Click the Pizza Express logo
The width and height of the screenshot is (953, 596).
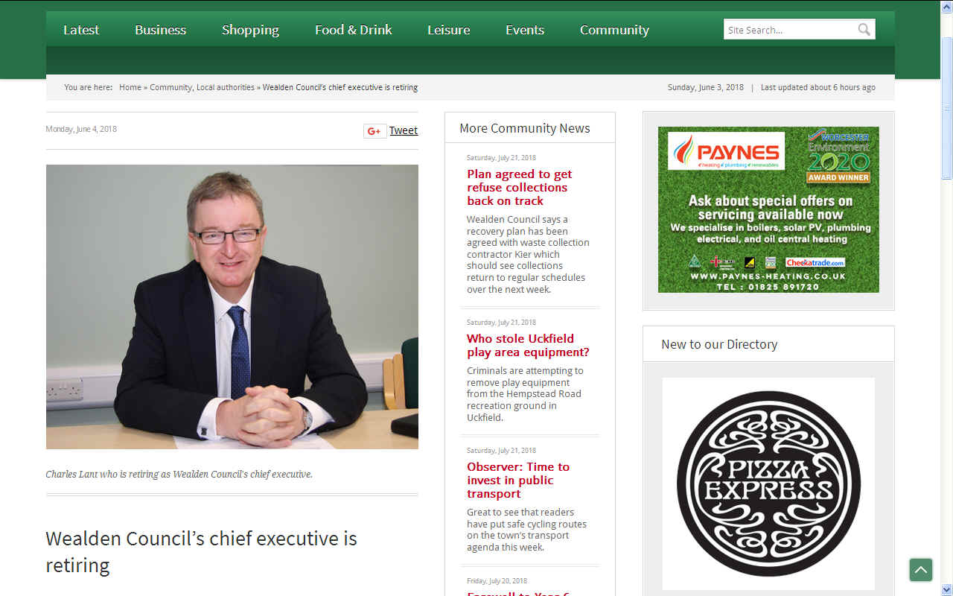(x=768, y=484)
